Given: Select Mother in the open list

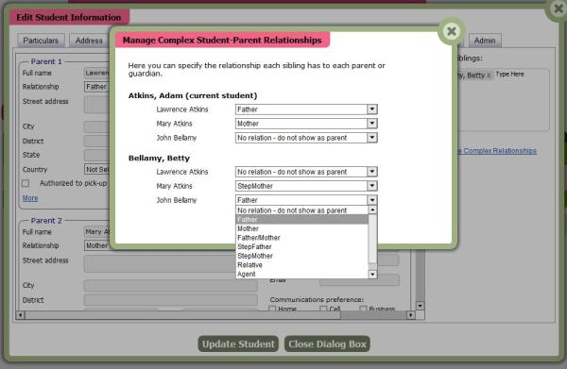Looking at the screenshot, I should coord(301,228).
